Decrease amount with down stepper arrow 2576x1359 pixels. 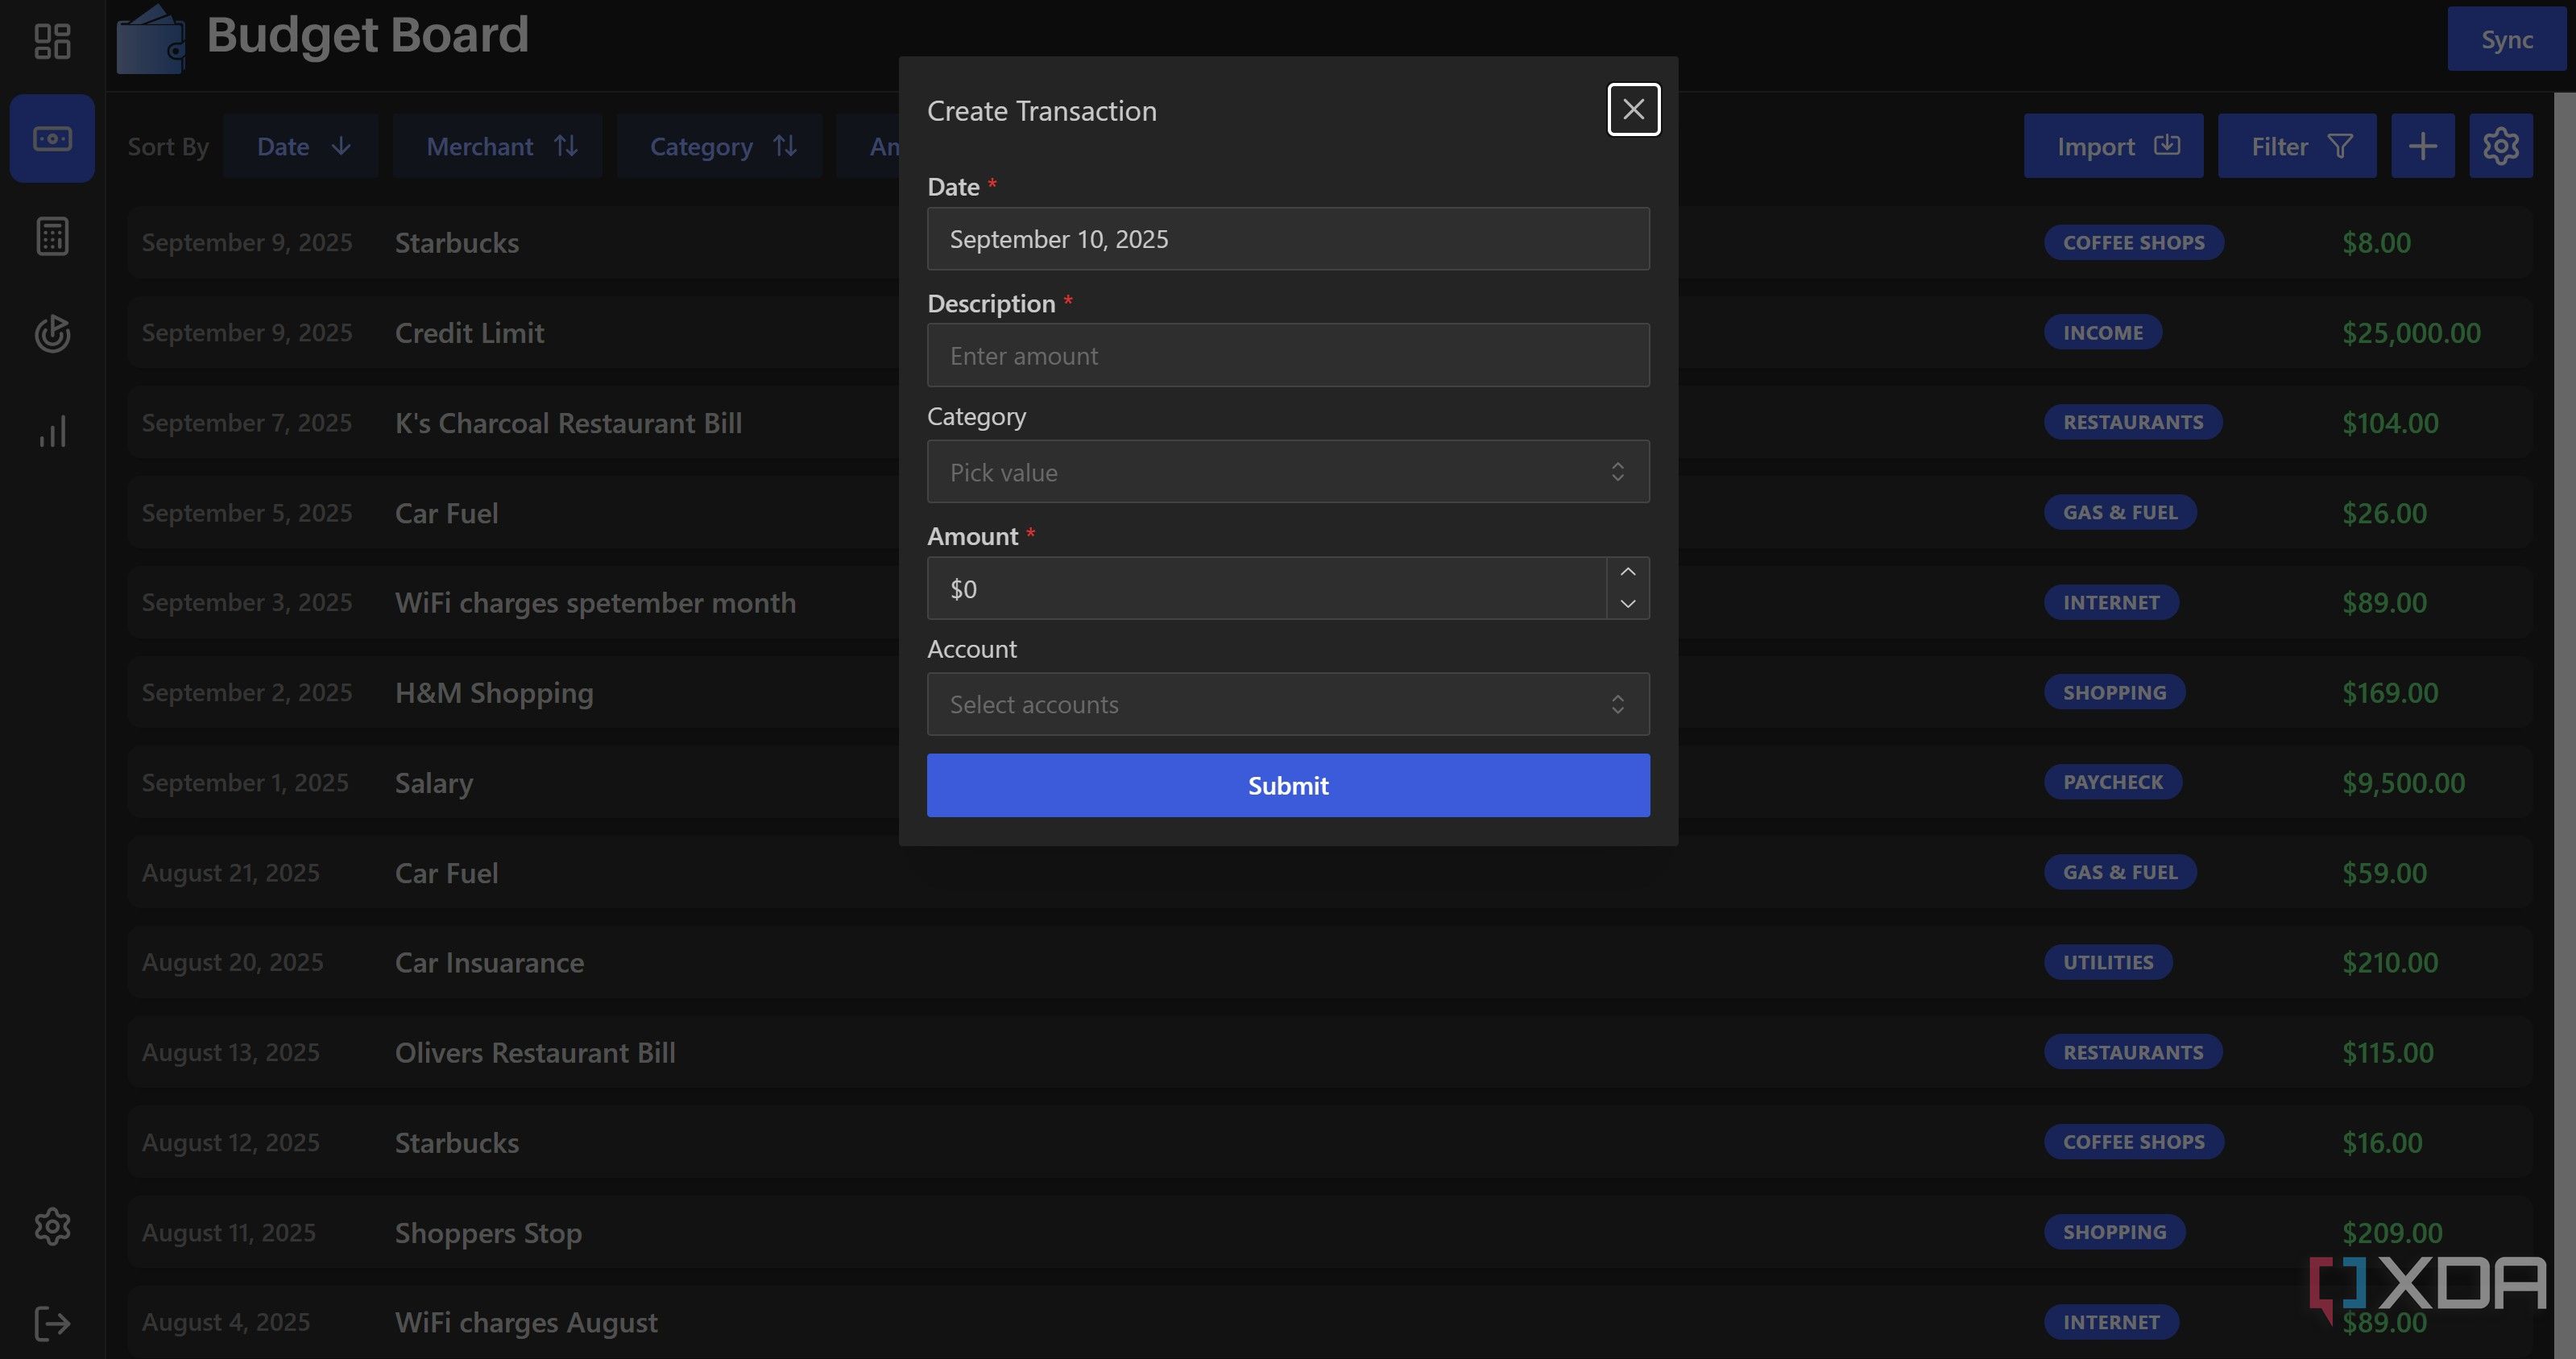1628,604
